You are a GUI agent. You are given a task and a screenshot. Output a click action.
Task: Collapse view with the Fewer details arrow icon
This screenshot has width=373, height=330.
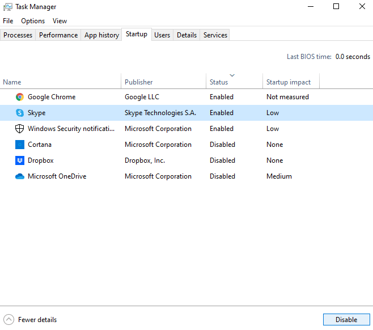click(x=9, y=320)
